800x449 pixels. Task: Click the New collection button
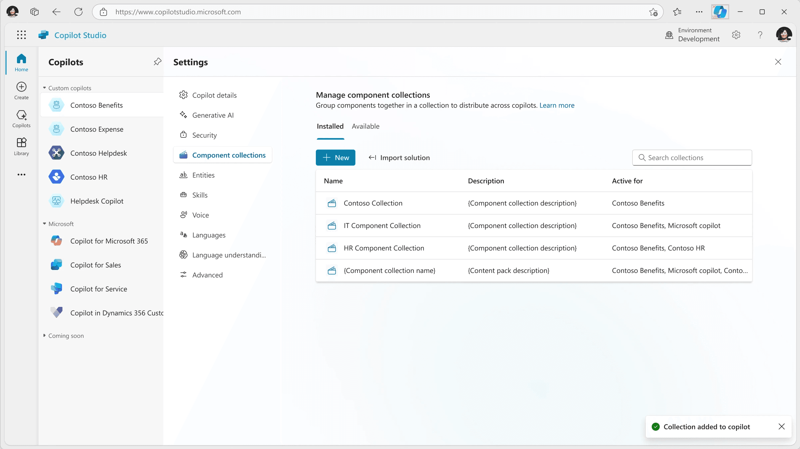point(335,158)
